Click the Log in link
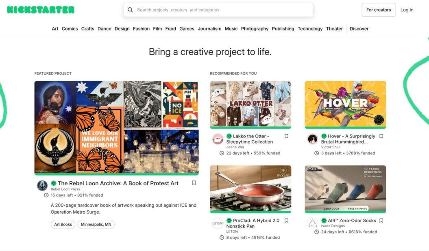Viewport: 429px width, 251px height. (407, 10)
